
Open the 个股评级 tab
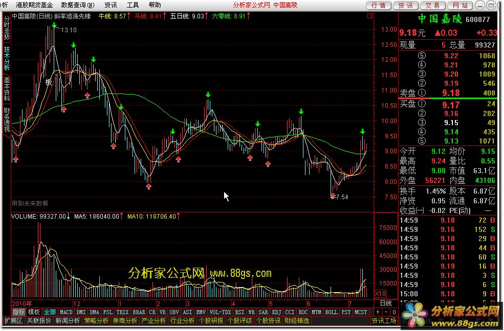click(240, 321)
